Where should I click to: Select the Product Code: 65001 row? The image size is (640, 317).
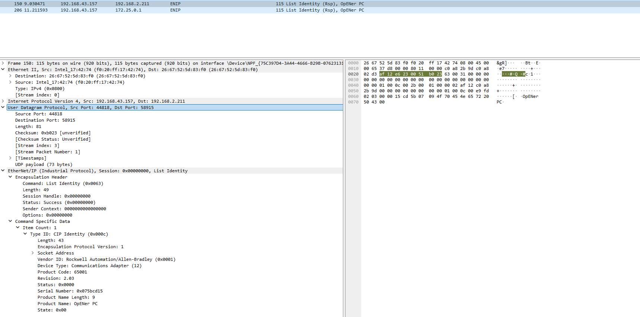[x=62, y=272]
